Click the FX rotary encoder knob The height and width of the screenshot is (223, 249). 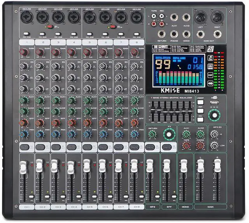pos(169,134)
